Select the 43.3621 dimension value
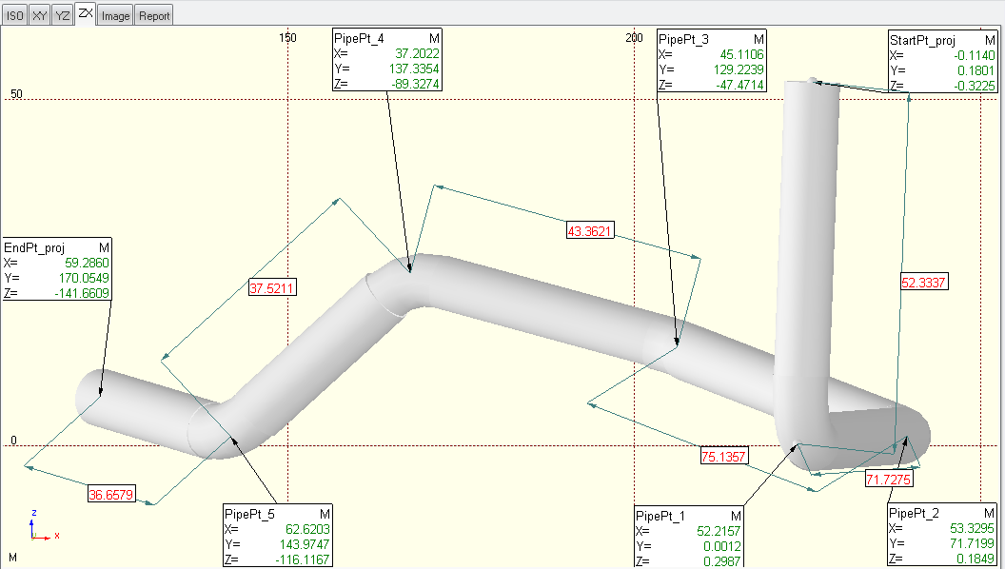Viewport: 1005px width, 569px height. coord(591,230)
